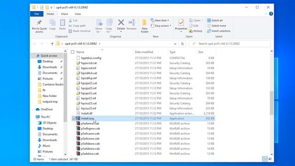Sort by Date modified column
The height and width of the screenshot is (166, 295).
click(144, 52)
